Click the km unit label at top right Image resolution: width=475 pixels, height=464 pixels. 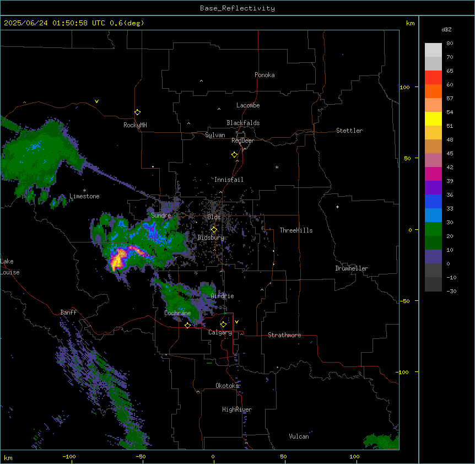coord(410,23)
